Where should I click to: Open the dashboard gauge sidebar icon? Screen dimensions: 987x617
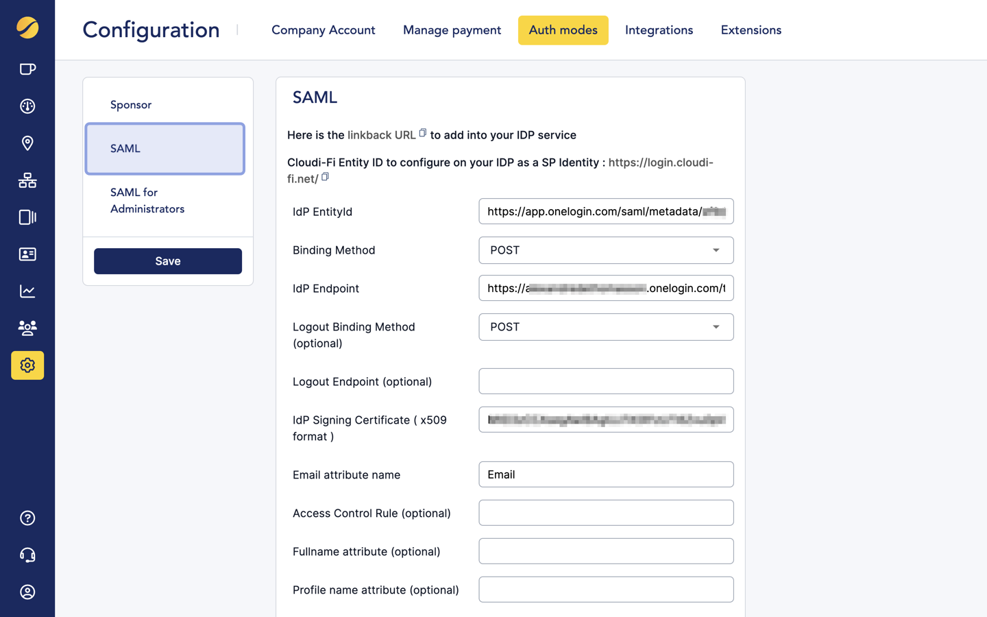27,106
